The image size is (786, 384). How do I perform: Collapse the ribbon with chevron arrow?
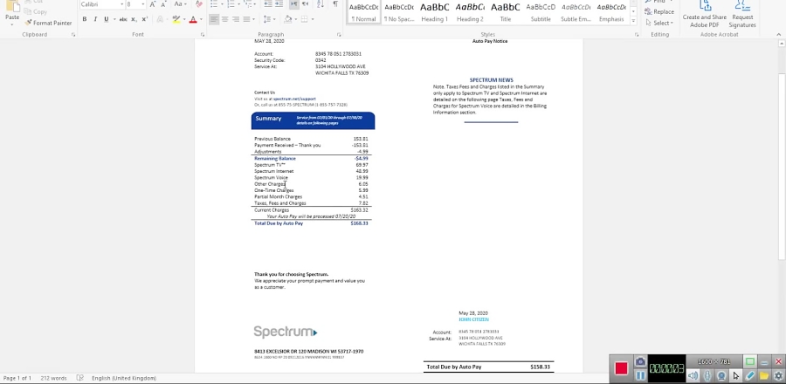[778, 35]
